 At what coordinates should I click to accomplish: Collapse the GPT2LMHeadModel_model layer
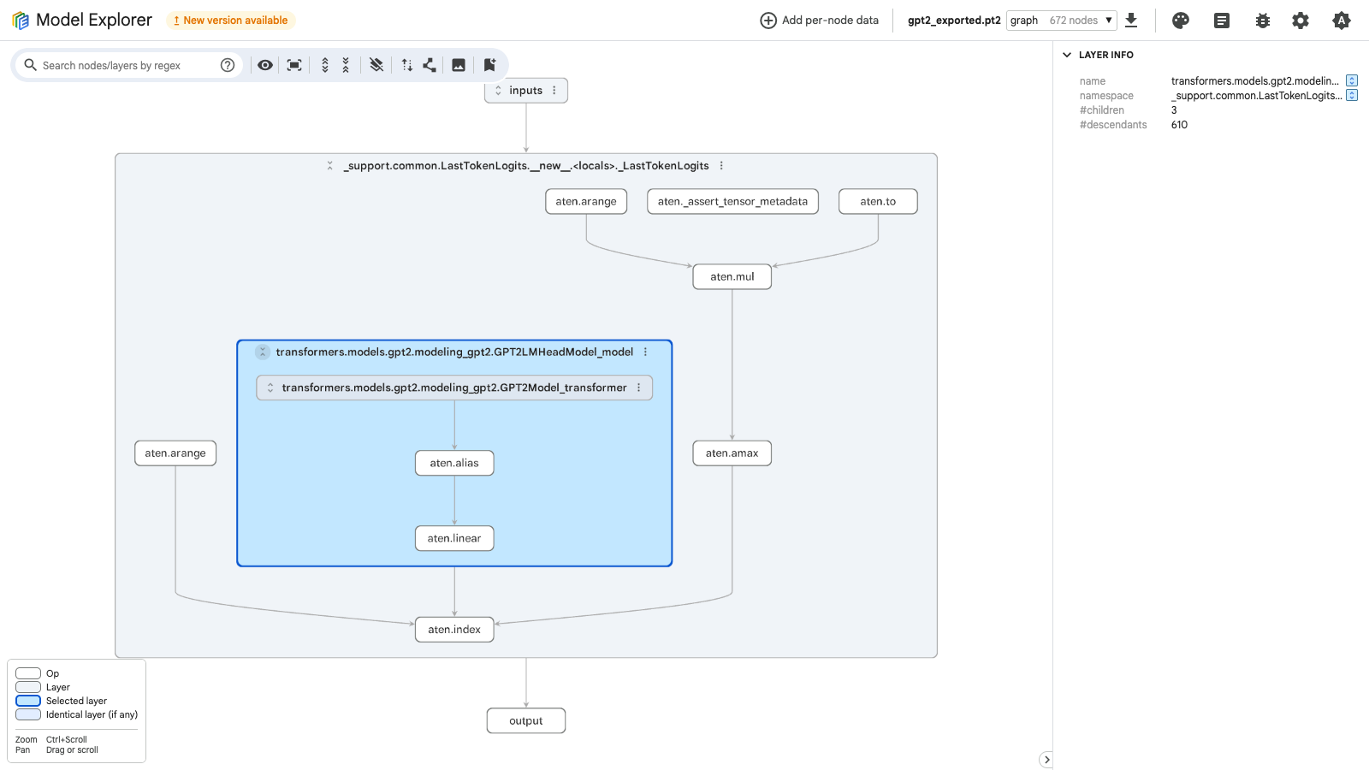(x=263, y=352)
